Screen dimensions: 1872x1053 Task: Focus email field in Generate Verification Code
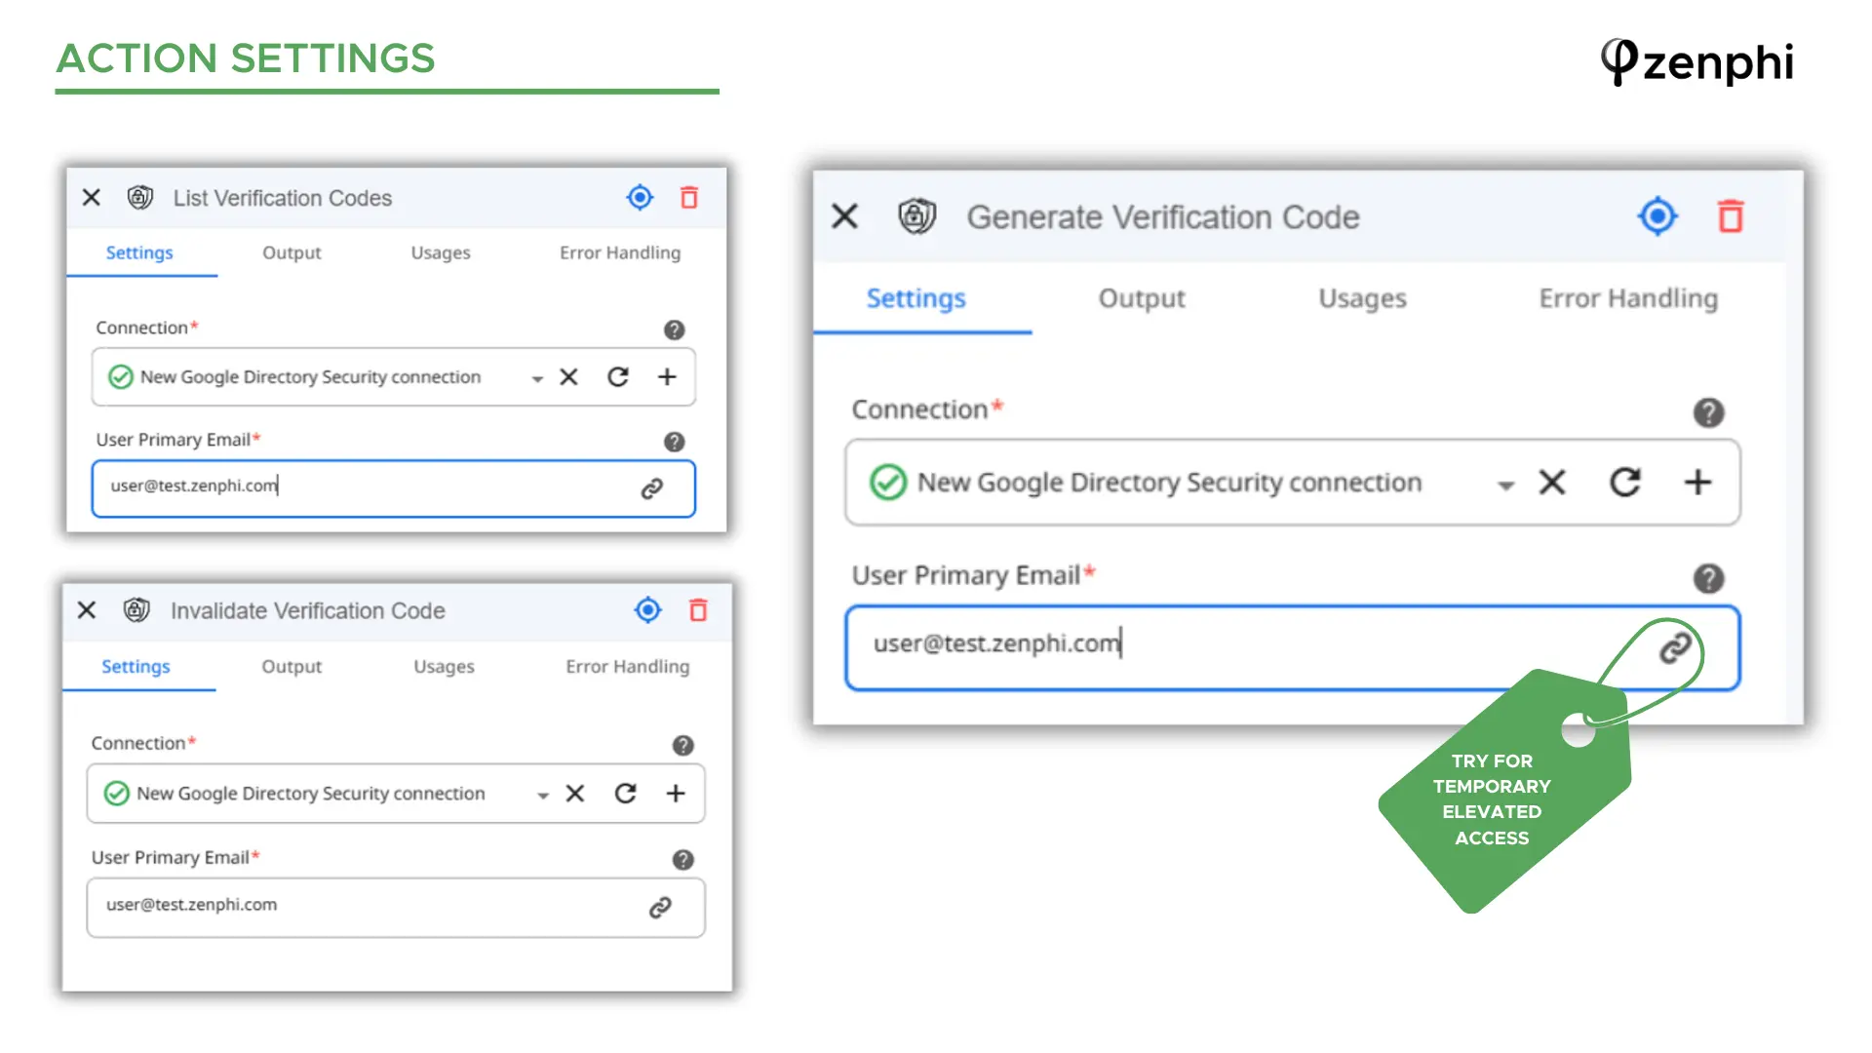click(x=1293, y=647)
